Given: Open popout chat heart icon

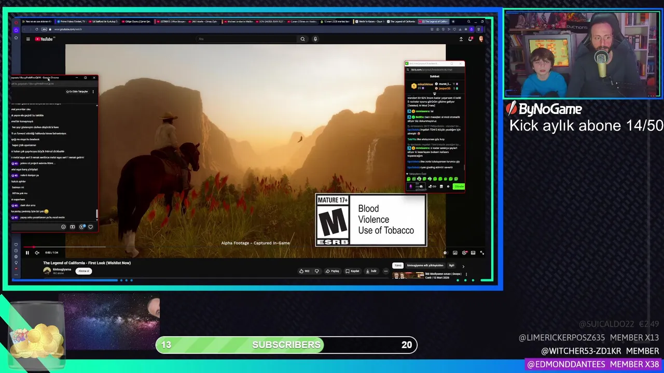Looking at the screenshot, I should coord(91,227).
